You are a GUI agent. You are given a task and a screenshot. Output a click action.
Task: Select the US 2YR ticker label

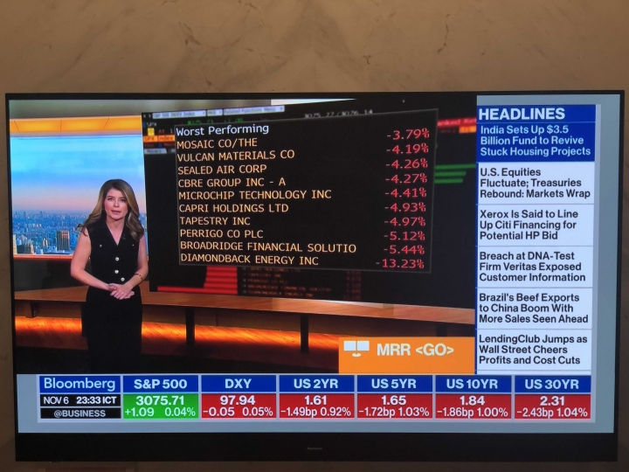(315, 384)
